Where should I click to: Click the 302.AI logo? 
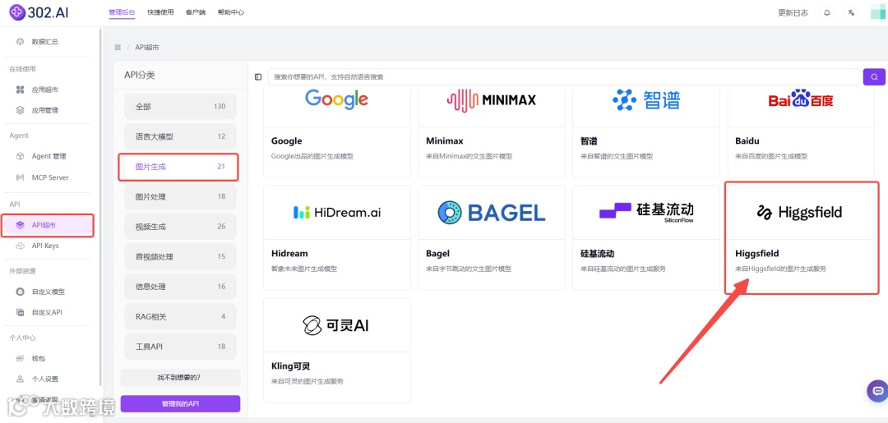pos(39,11)
